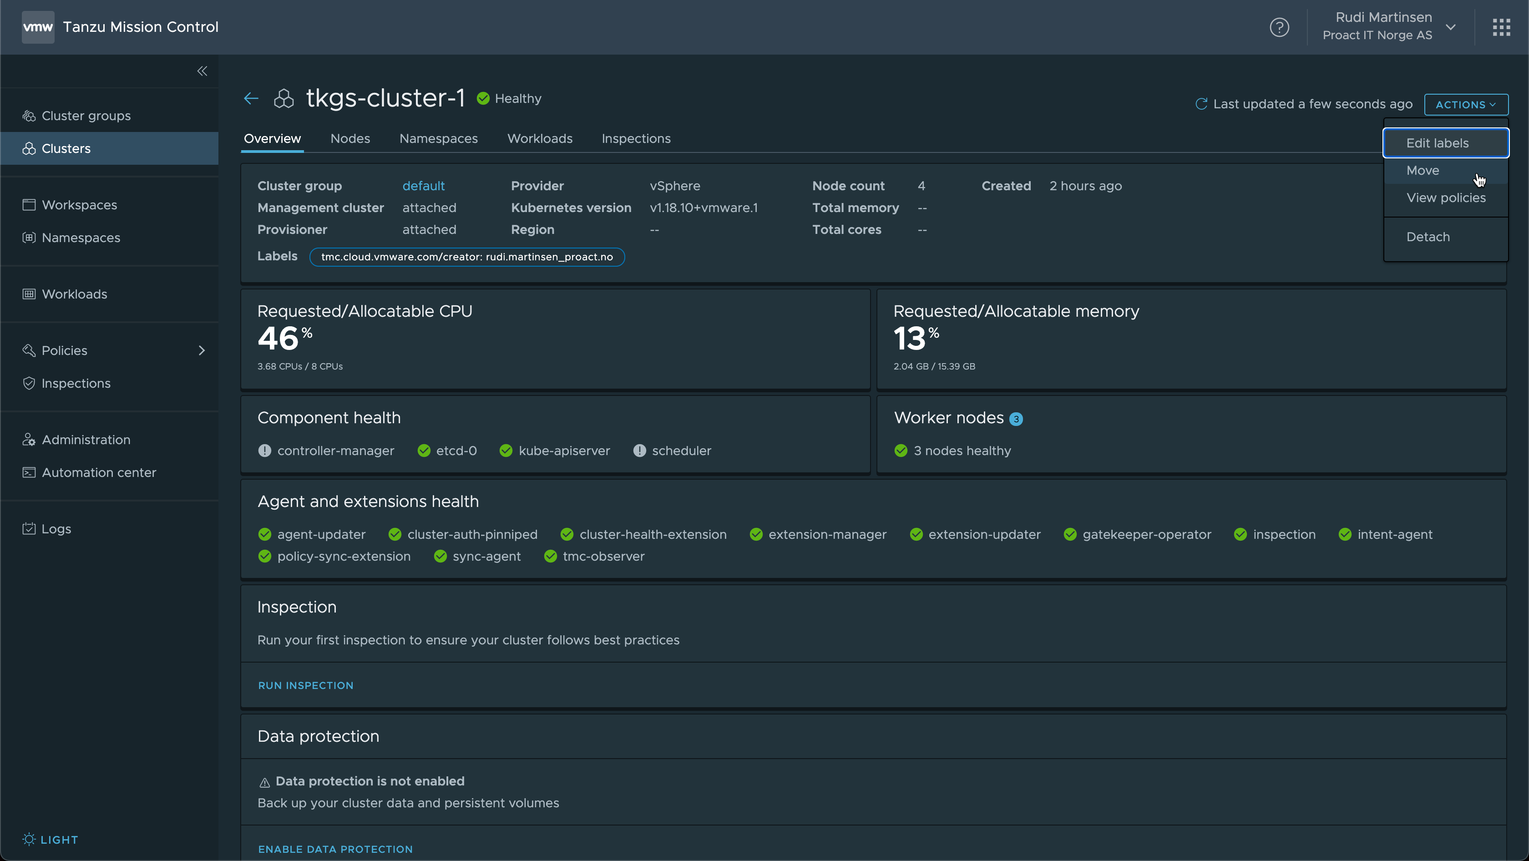This screenshot has height=861, width=1529.
Task: Open the apps grid switcher icon
Action: 1501,27
